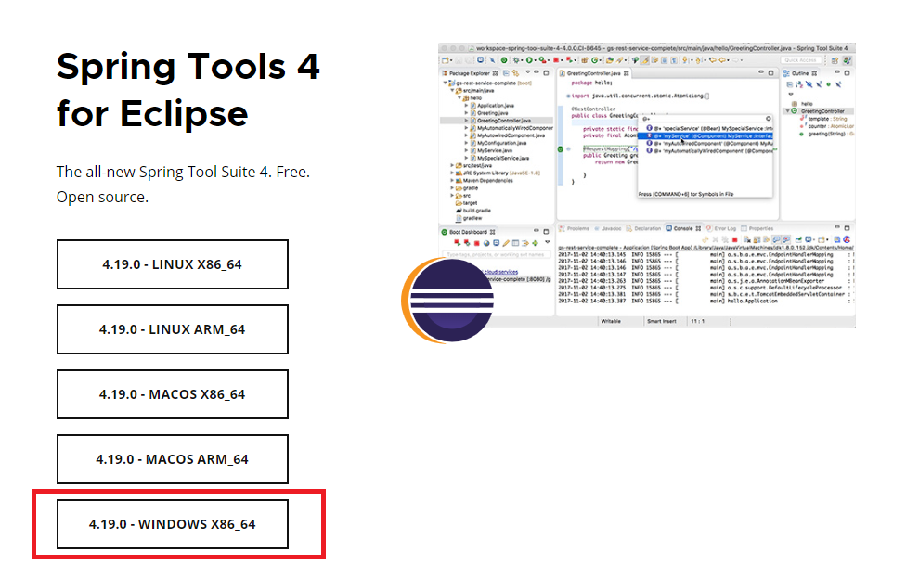
Task: Download 4.19.0 - MACOS X86_64 build
Action: (172, 394)
